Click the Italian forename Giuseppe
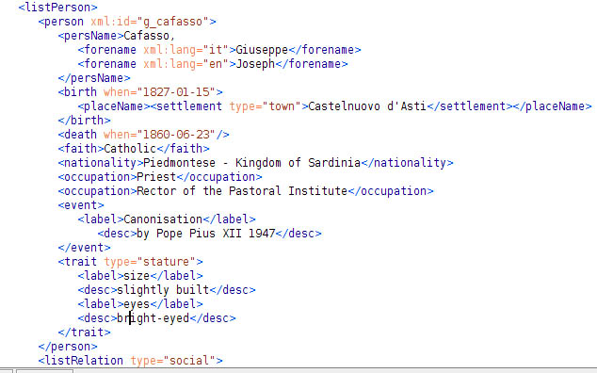Viewport: 597px width, 373px height. tap(262, 50)
